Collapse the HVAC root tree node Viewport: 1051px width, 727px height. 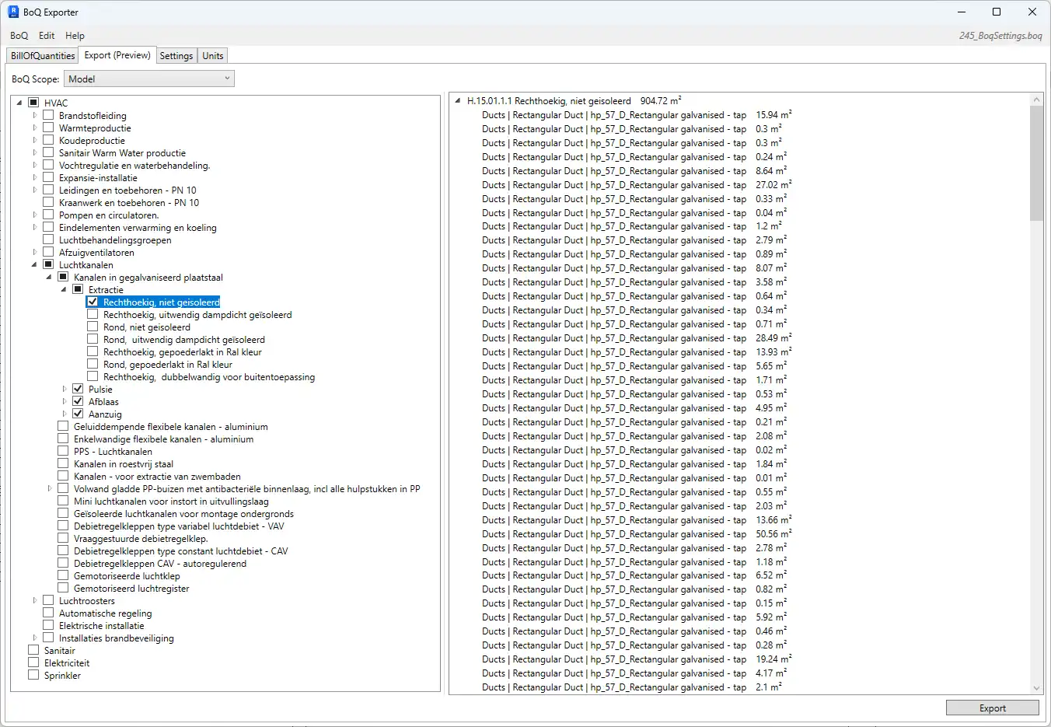19,103
